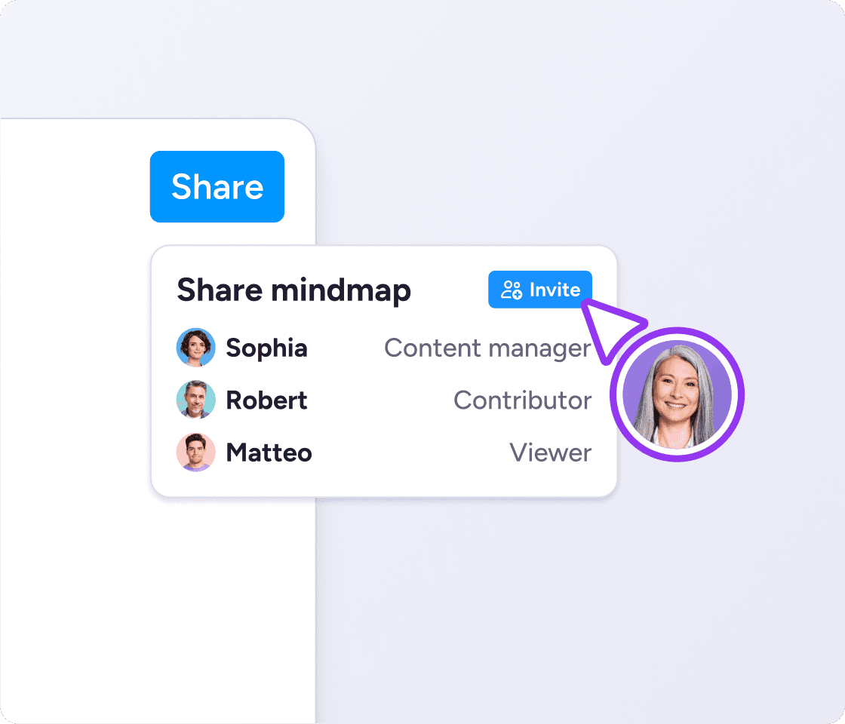845x724 pixels.
Task: Select the name Robert in list
Action: pos(266,400)
